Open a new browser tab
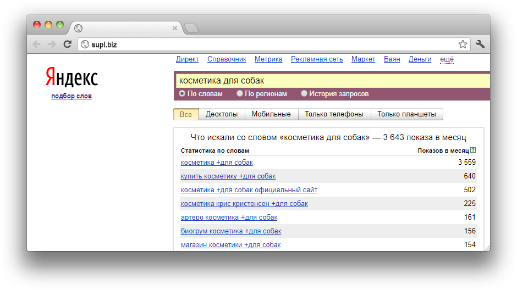The width and height of the screenshot is (517, 290). tap(191, 29)
